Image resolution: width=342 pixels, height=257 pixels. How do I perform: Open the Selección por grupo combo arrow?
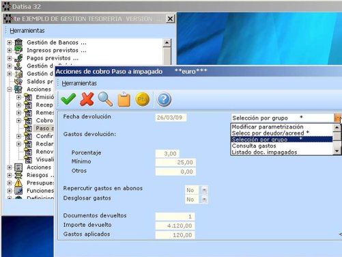tap(338, 118)
